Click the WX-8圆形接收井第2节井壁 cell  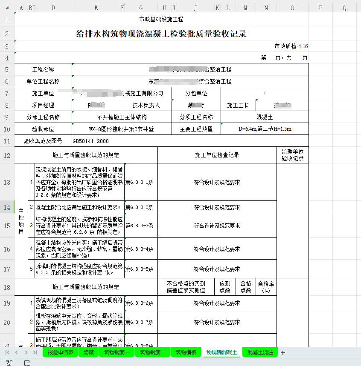tap(122, 129)
